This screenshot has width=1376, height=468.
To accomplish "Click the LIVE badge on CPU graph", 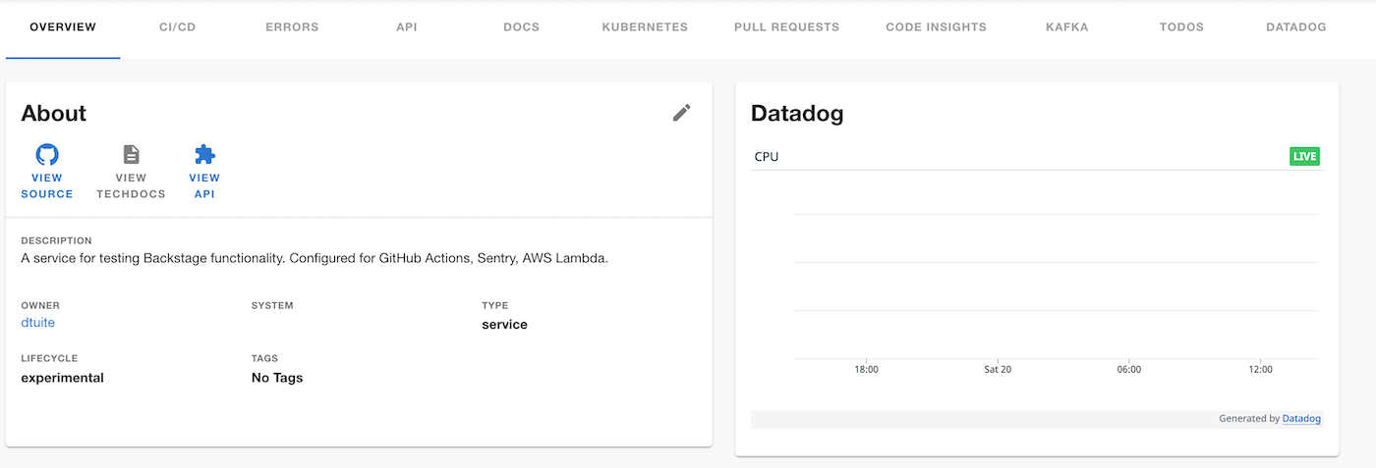I will pos(1304,156).
